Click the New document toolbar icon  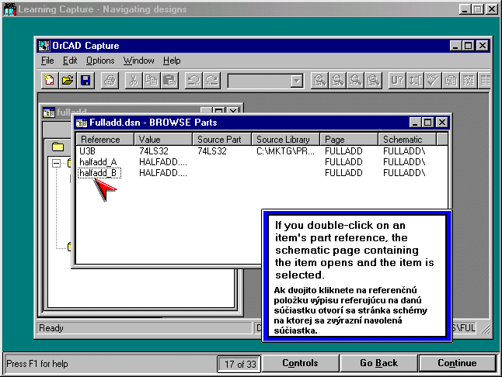pyautogui.click(x=51, y=80)
